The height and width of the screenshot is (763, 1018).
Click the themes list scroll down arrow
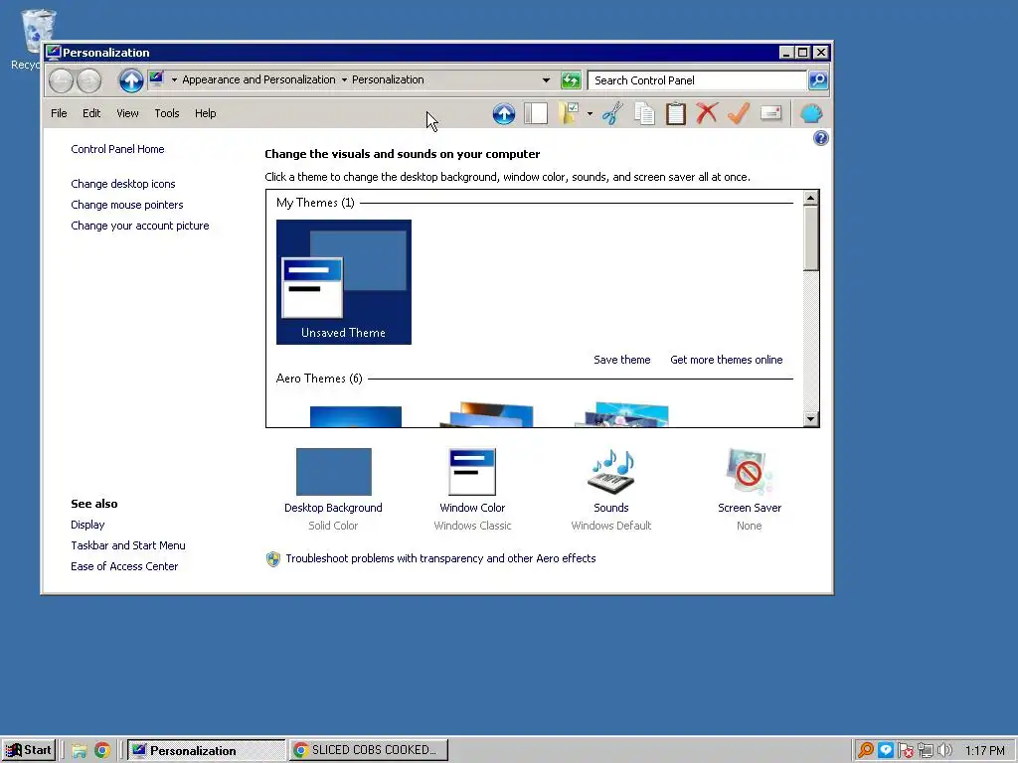point(810,419)
